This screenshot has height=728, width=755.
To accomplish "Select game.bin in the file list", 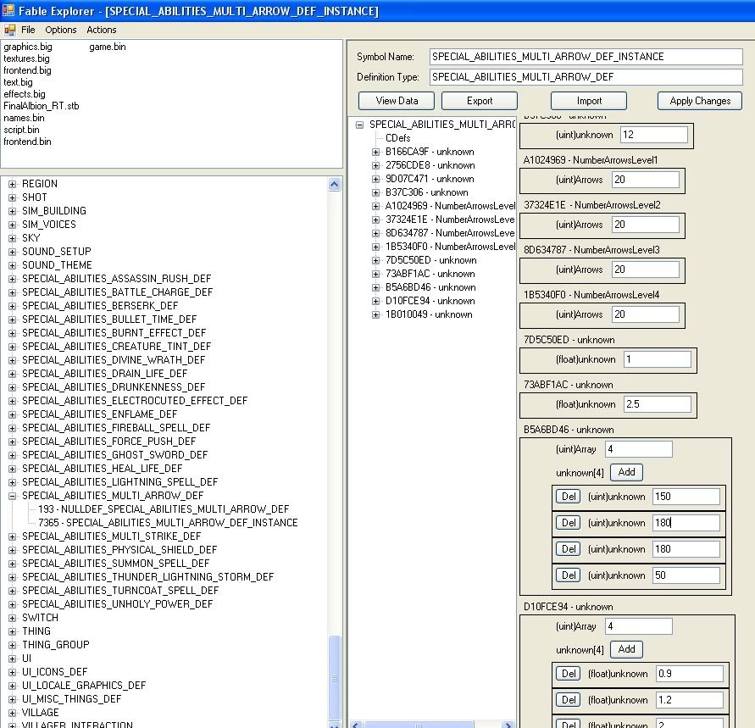I will point(108,47).
